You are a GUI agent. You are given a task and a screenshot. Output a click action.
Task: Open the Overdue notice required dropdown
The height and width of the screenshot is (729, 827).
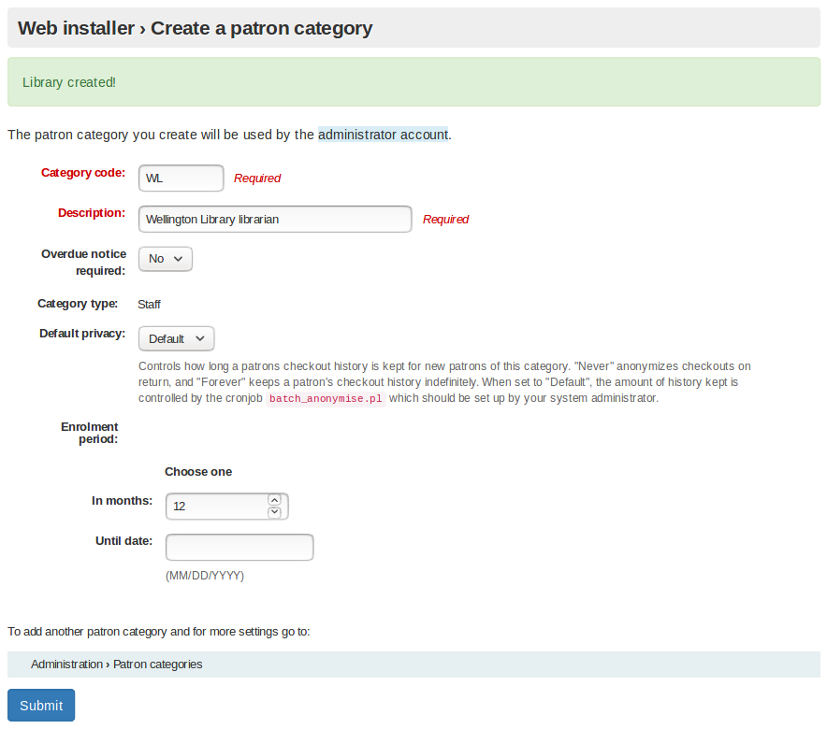pos(166,259)
